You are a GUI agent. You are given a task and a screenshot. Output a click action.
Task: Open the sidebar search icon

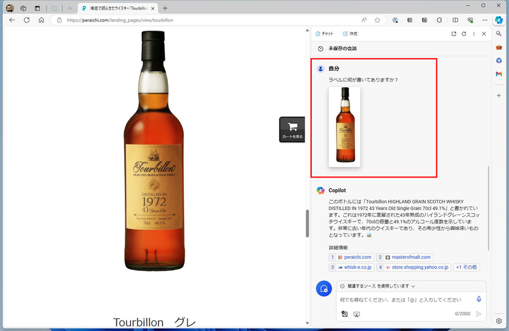pos(499,34)
